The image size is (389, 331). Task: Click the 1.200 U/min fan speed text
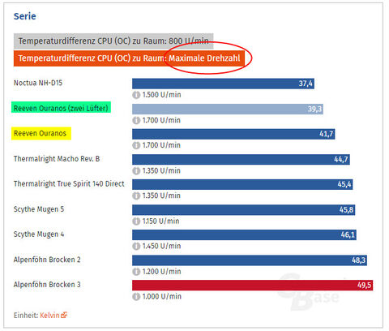[161, 272]
